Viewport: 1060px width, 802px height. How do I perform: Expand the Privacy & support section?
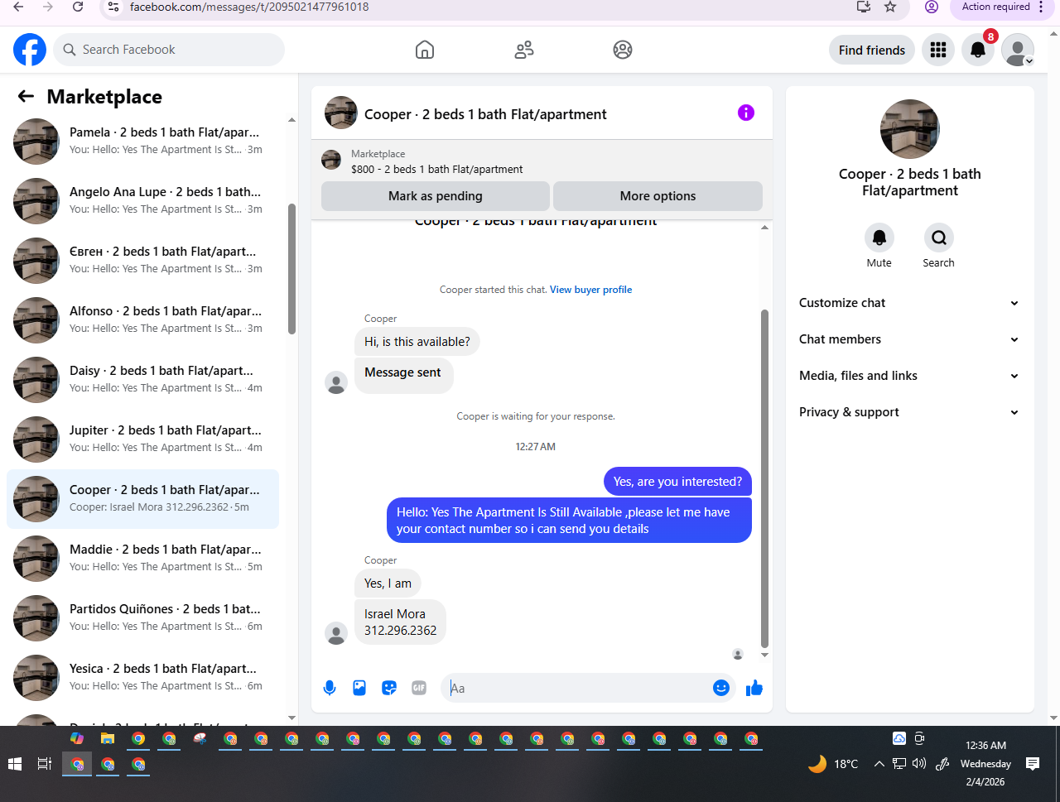(x=909, y=412)
